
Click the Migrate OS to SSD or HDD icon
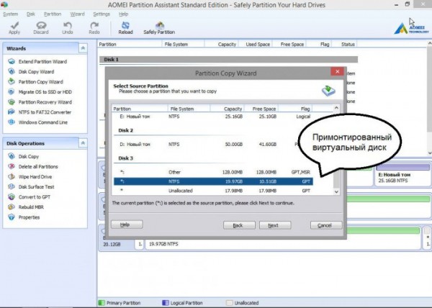coord(12,91)
